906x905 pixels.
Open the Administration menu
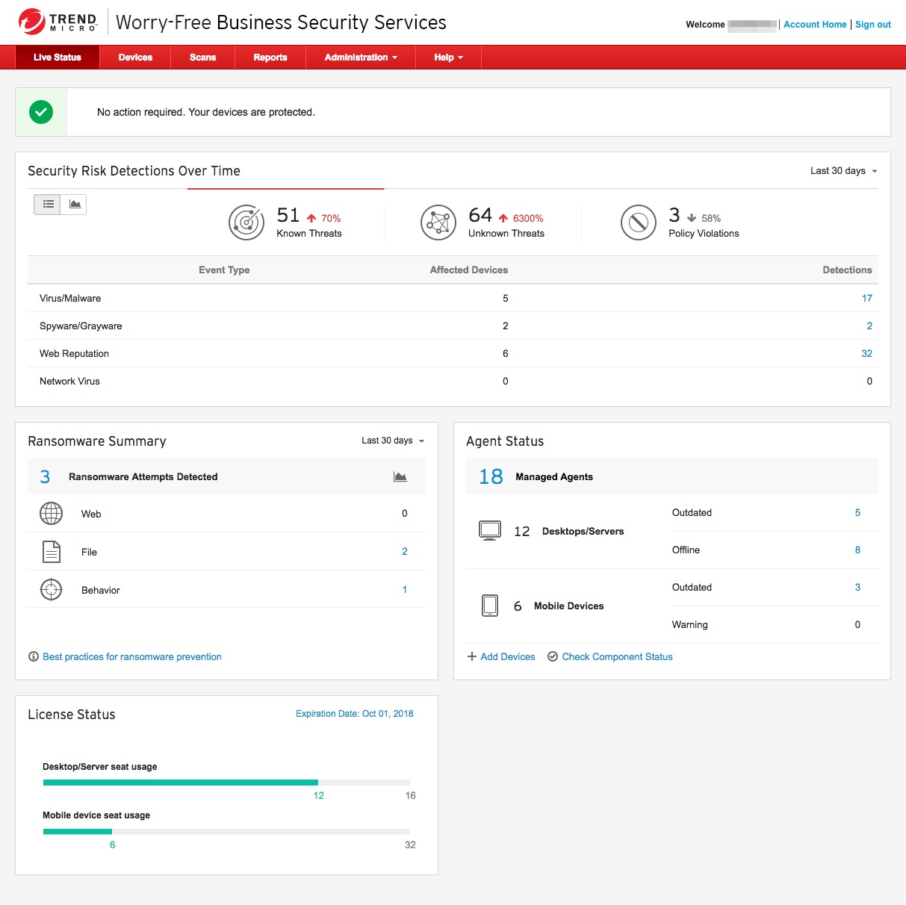[360, 57]
